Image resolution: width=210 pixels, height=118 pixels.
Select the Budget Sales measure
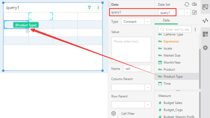coord(173,103)
